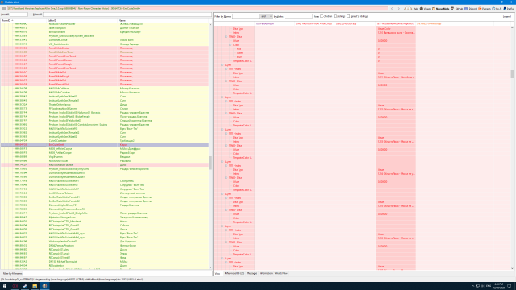The width and height of the screenshot is (516, 290).
Task: Collapse TEND - Data node above the expanded Color
Action: [x=227, y=37]
